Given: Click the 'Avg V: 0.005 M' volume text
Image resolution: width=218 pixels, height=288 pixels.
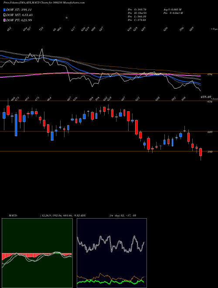Looking at the screenshot, I should click(173, 10).
